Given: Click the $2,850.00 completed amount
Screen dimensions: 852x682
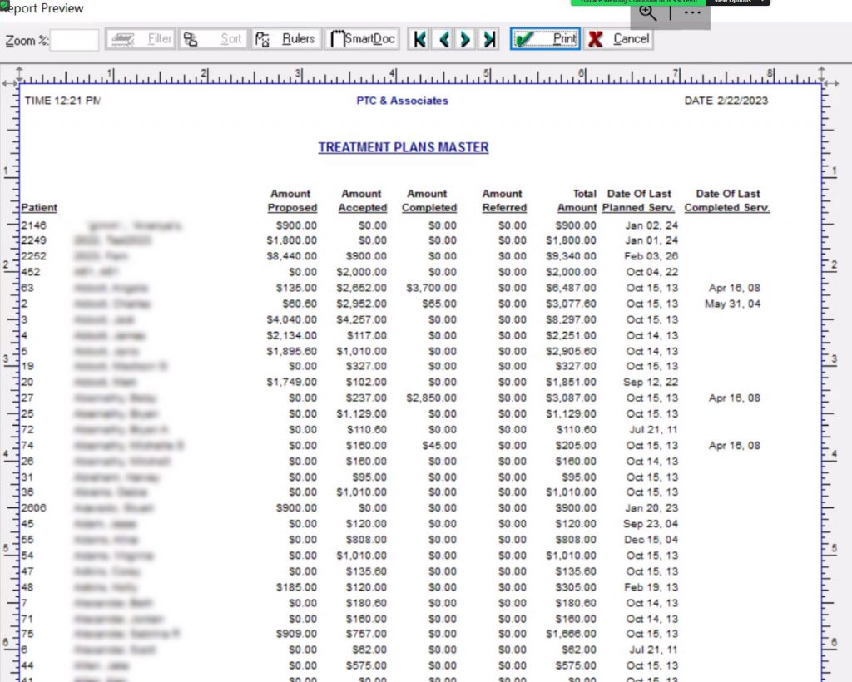Looking at the screenshot, I should 432,398.
